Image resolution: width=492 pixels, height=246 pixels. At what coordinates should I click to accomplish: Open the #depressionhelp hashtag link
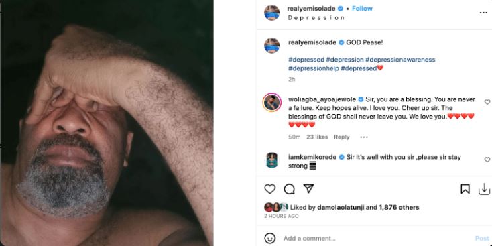click(314, 68)
